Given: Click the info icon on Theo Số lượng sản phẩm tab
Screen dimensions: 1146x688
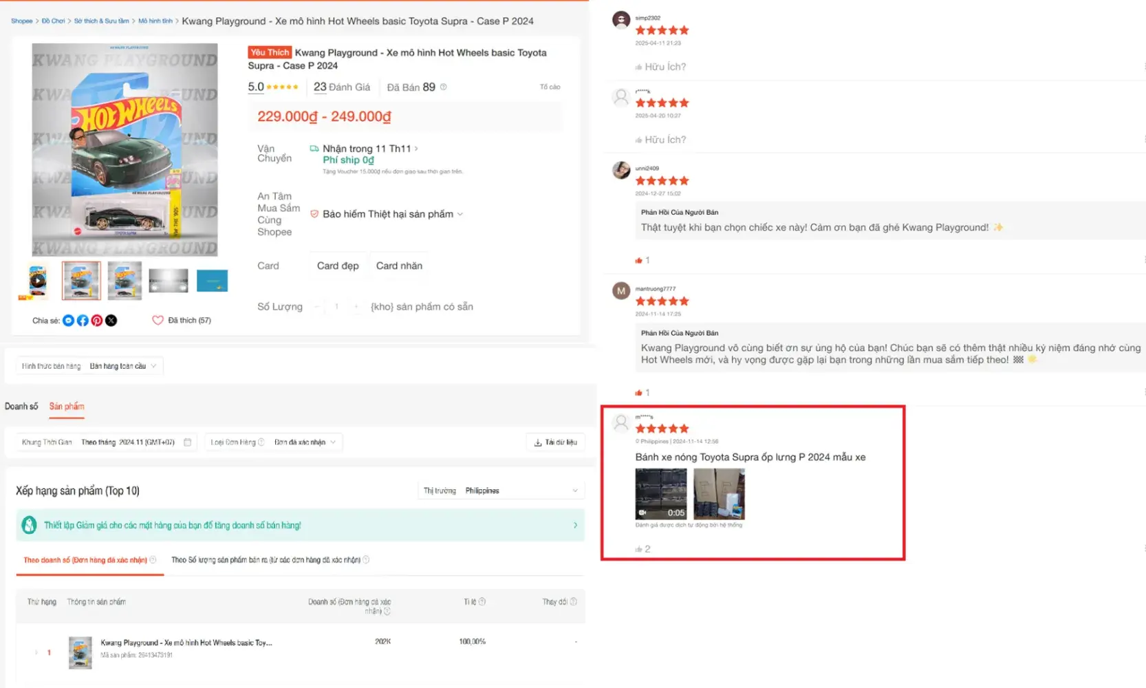Looking at the screenshot, I should click(x=366, y=560).
